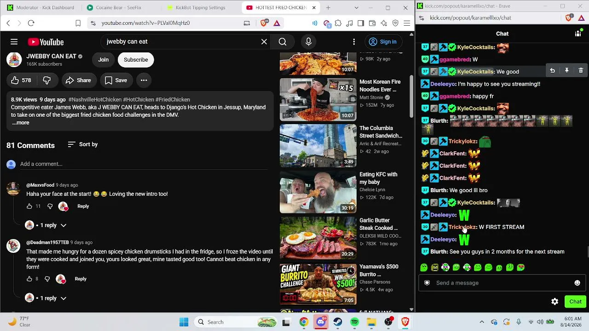The width and height of the screenshot is (589, 331).
Task: Like the Deadman1957TEB comment
Action: tap(29, 279)
